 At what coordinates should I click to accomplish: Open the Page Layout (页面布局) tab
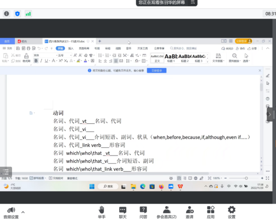click(x=84, y=48)
